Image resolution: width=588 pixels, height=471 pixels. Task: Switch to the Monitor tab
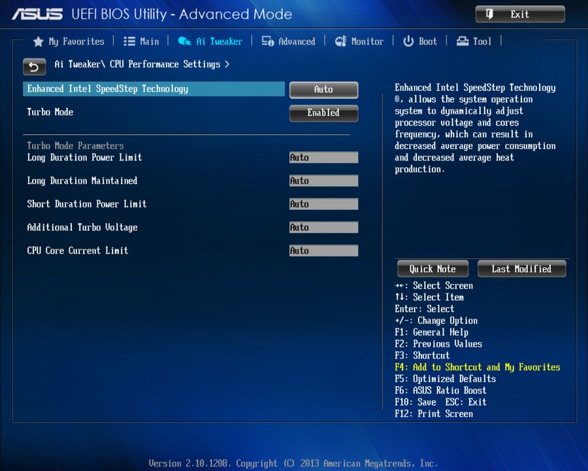pos(359,41)
